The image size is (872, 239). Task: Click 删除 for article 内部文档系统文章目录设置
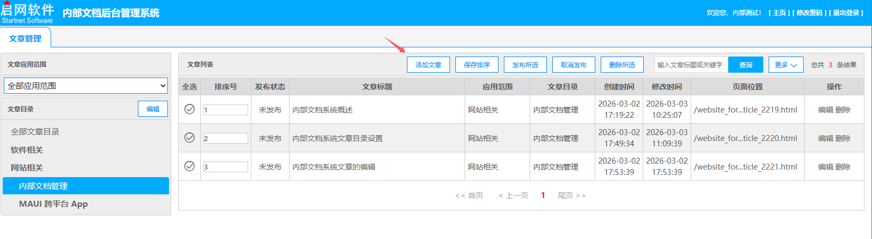click(843, 138)
